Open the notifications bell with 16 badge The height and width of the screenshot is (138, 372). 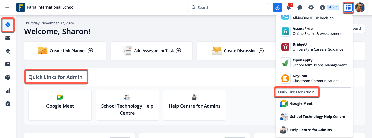tap(289, 7)
